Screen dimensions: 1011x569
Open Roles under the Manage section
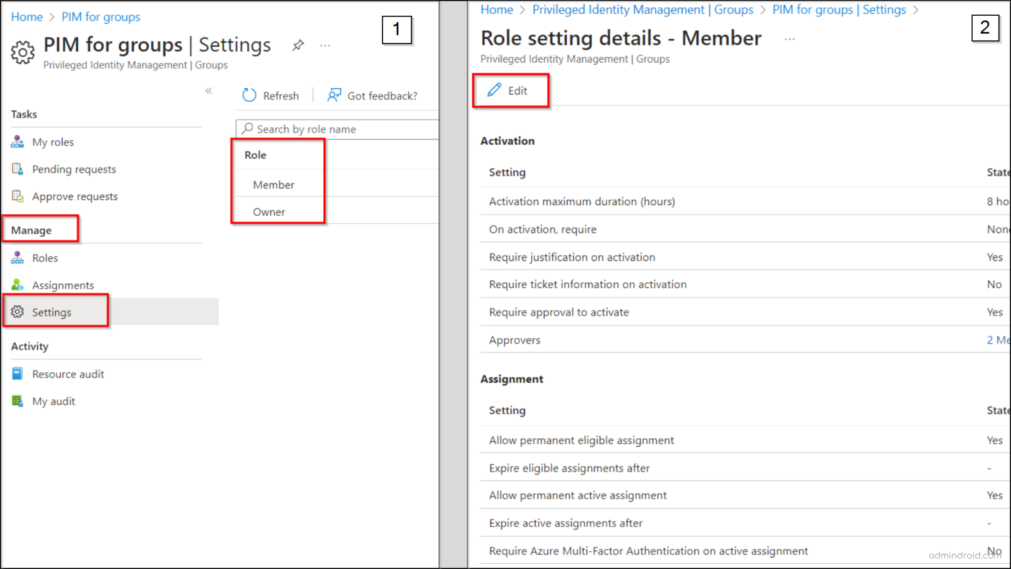click(x=44, y=257)
